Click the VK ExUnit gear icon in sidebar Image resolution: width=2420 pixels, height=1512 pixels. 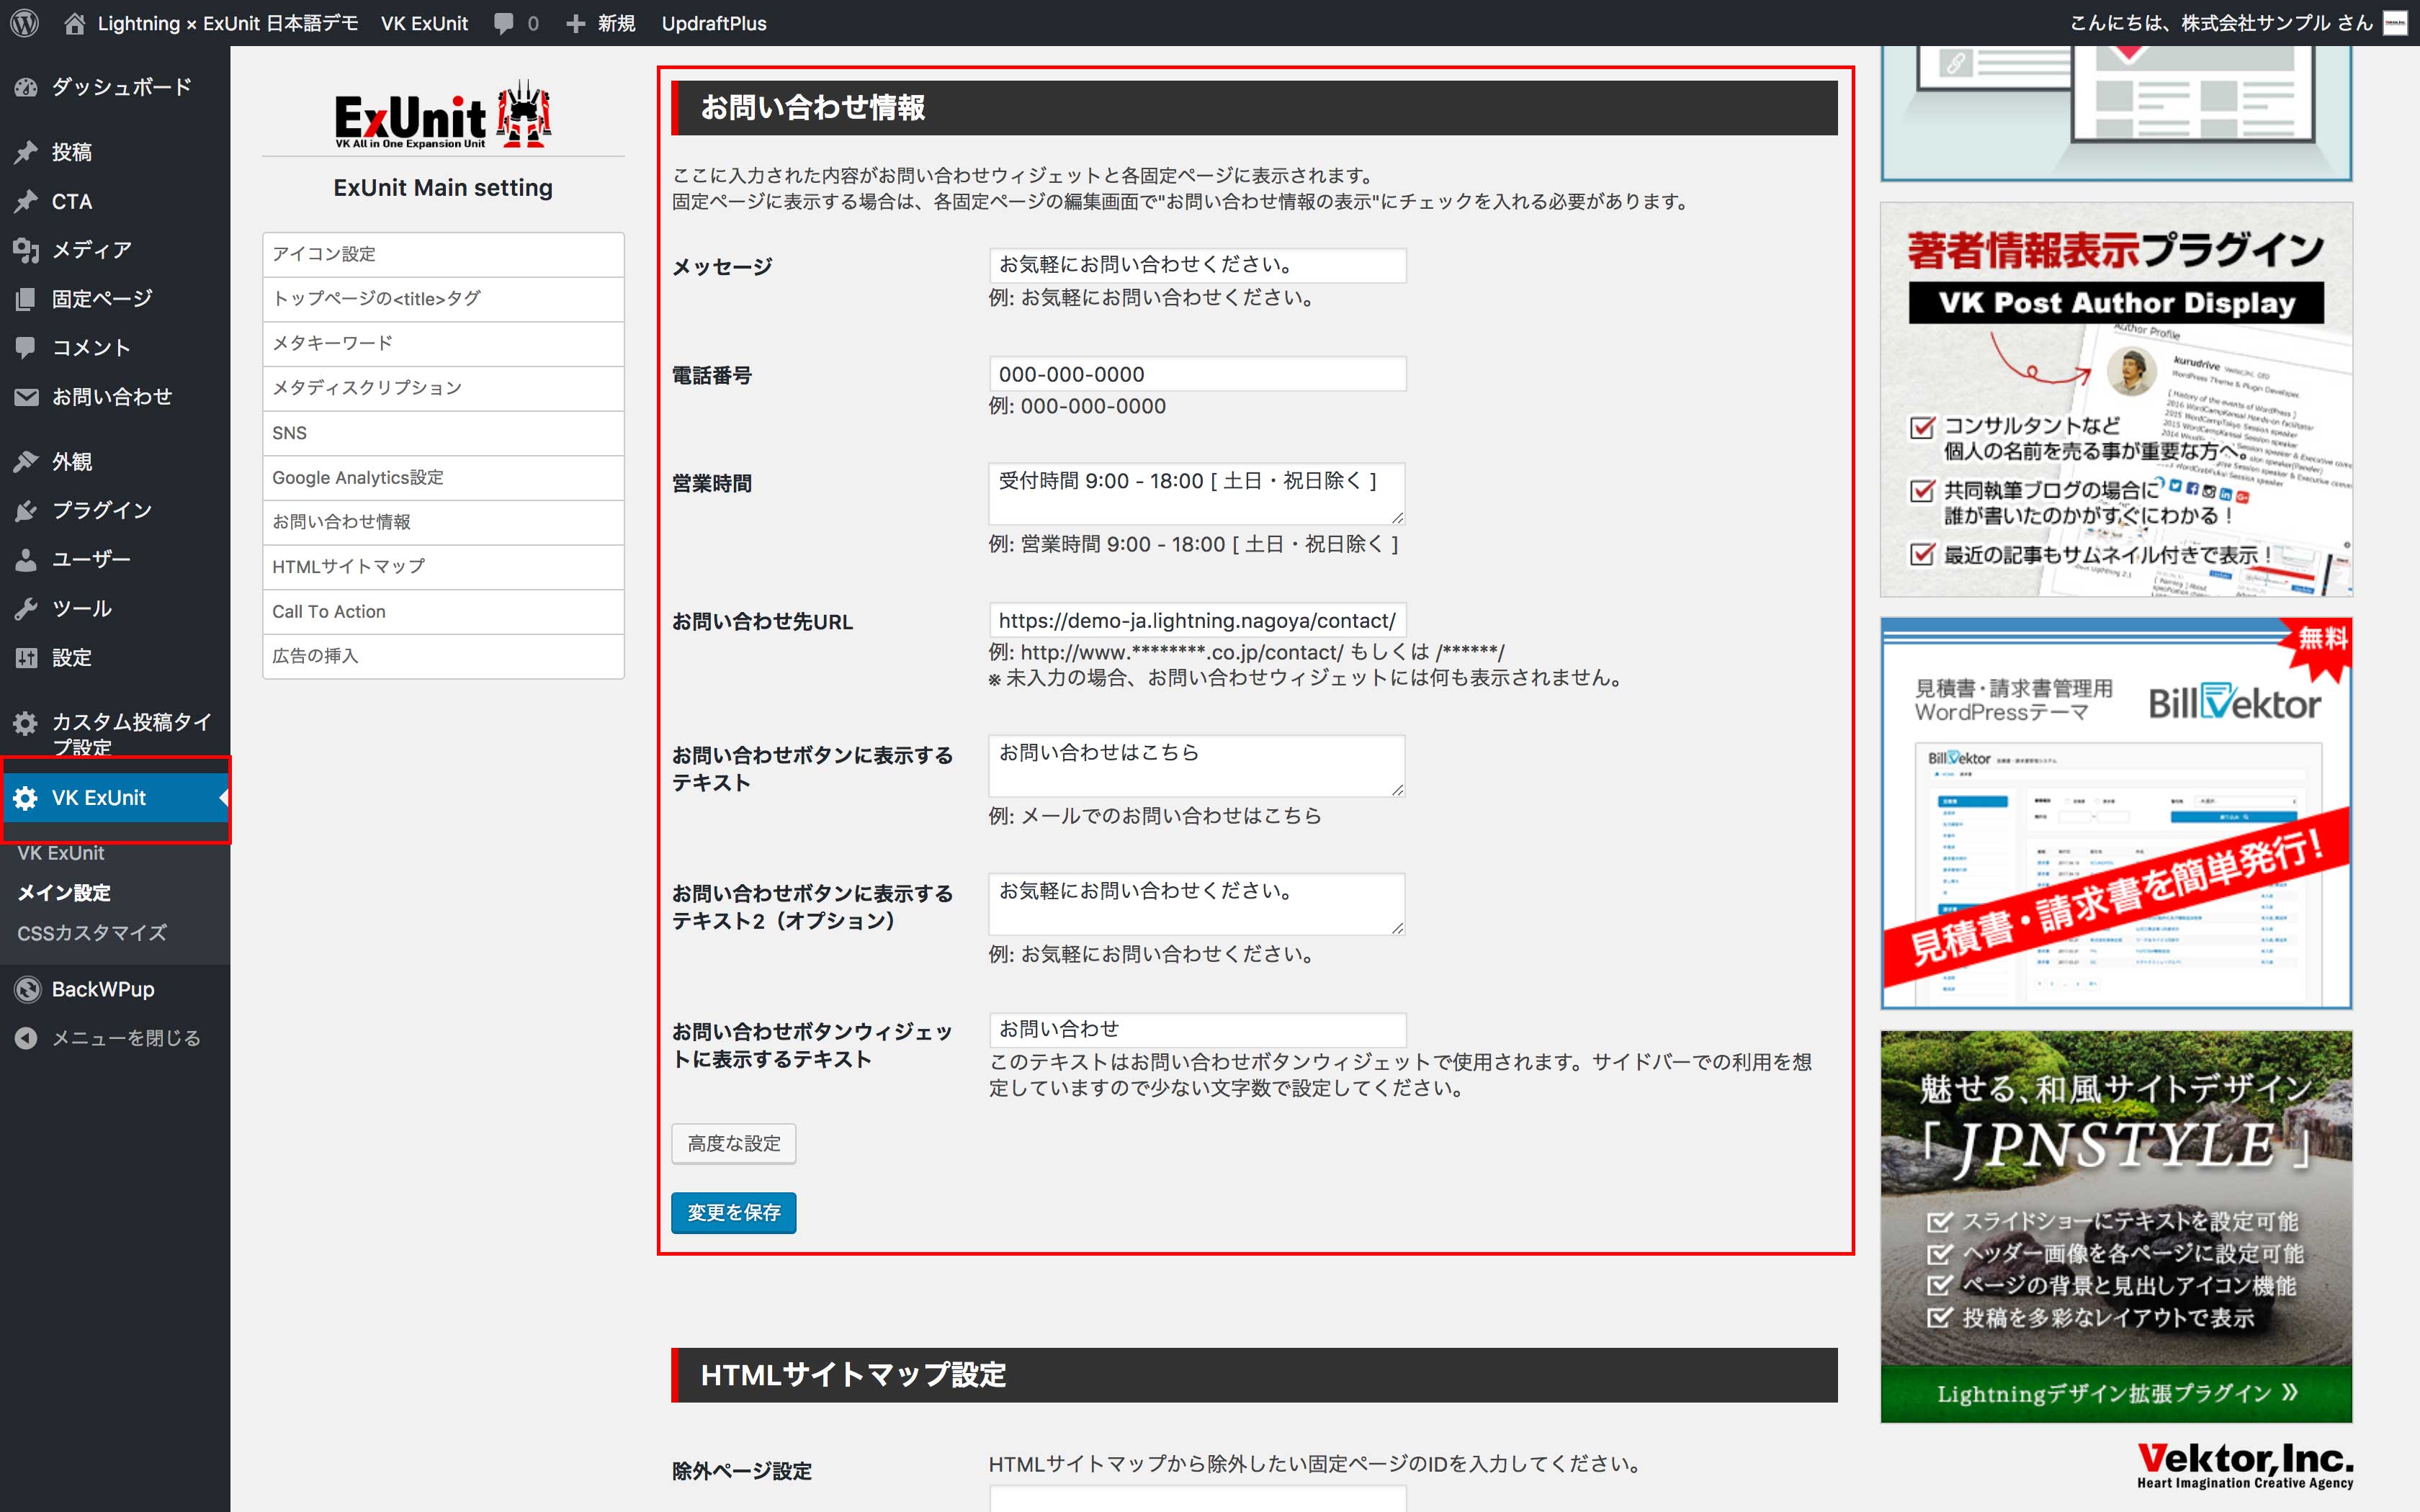click(x=26, y=797)
